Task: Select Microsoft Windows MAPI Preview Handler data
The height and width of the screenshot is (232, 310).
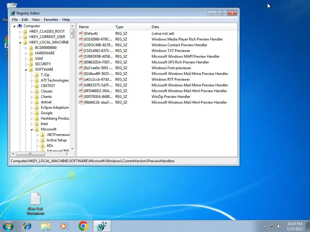Action: click(x=186, y=56)
